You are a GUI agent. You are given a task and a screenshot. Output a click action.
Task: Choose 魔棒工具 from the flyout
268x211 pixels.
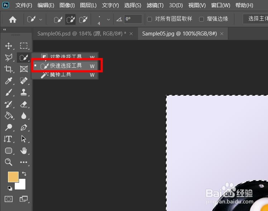[65, 75]
